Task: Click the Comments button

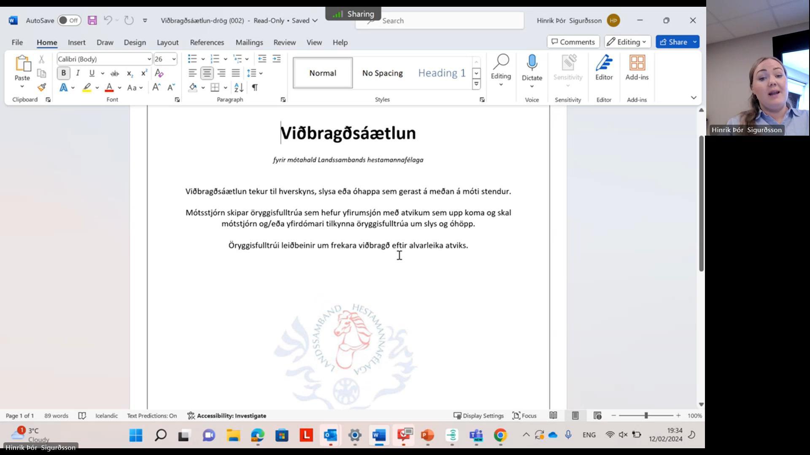Action: [573, 42]
